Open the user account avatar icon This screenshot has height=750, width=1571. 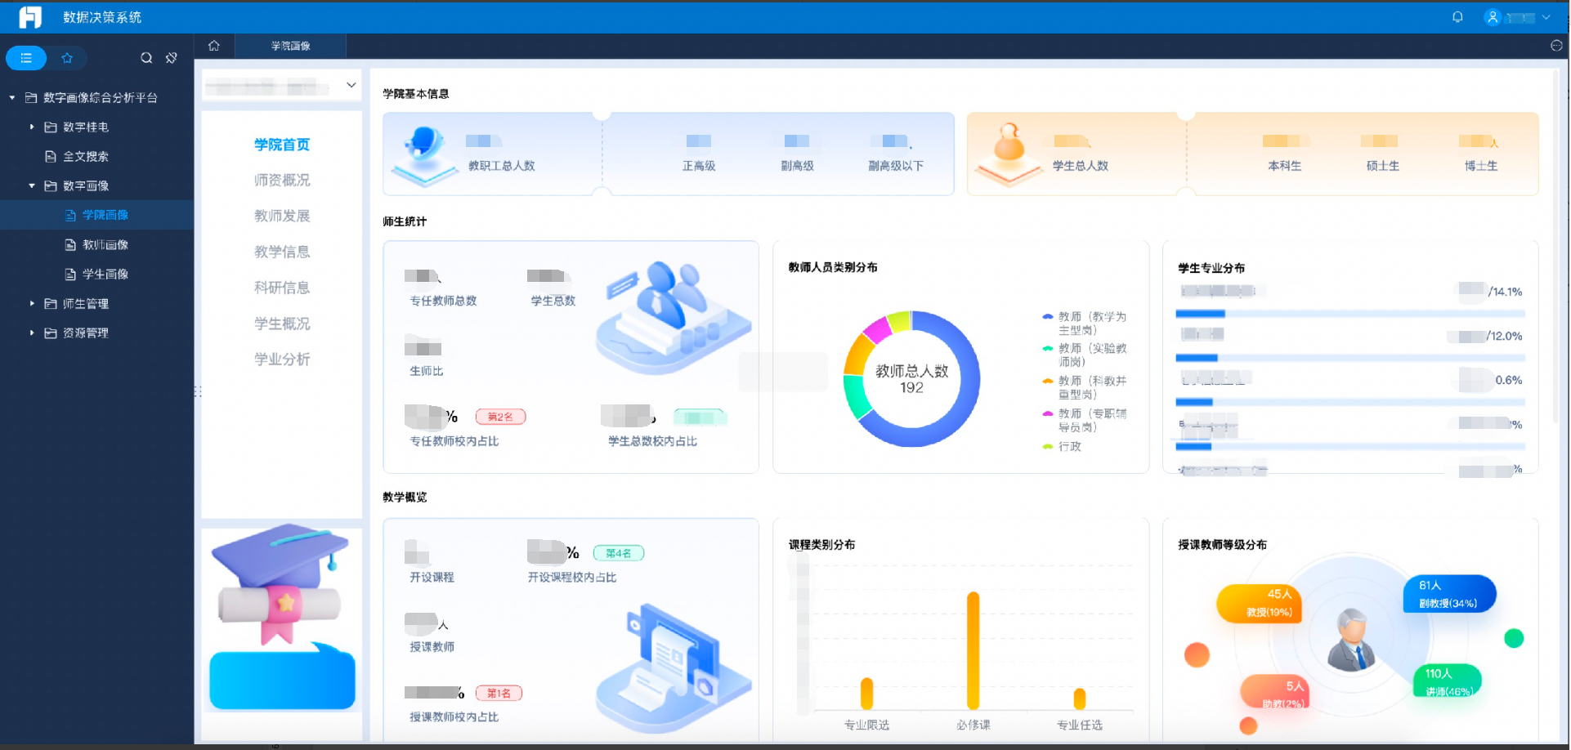click(x=1493, y=17)
